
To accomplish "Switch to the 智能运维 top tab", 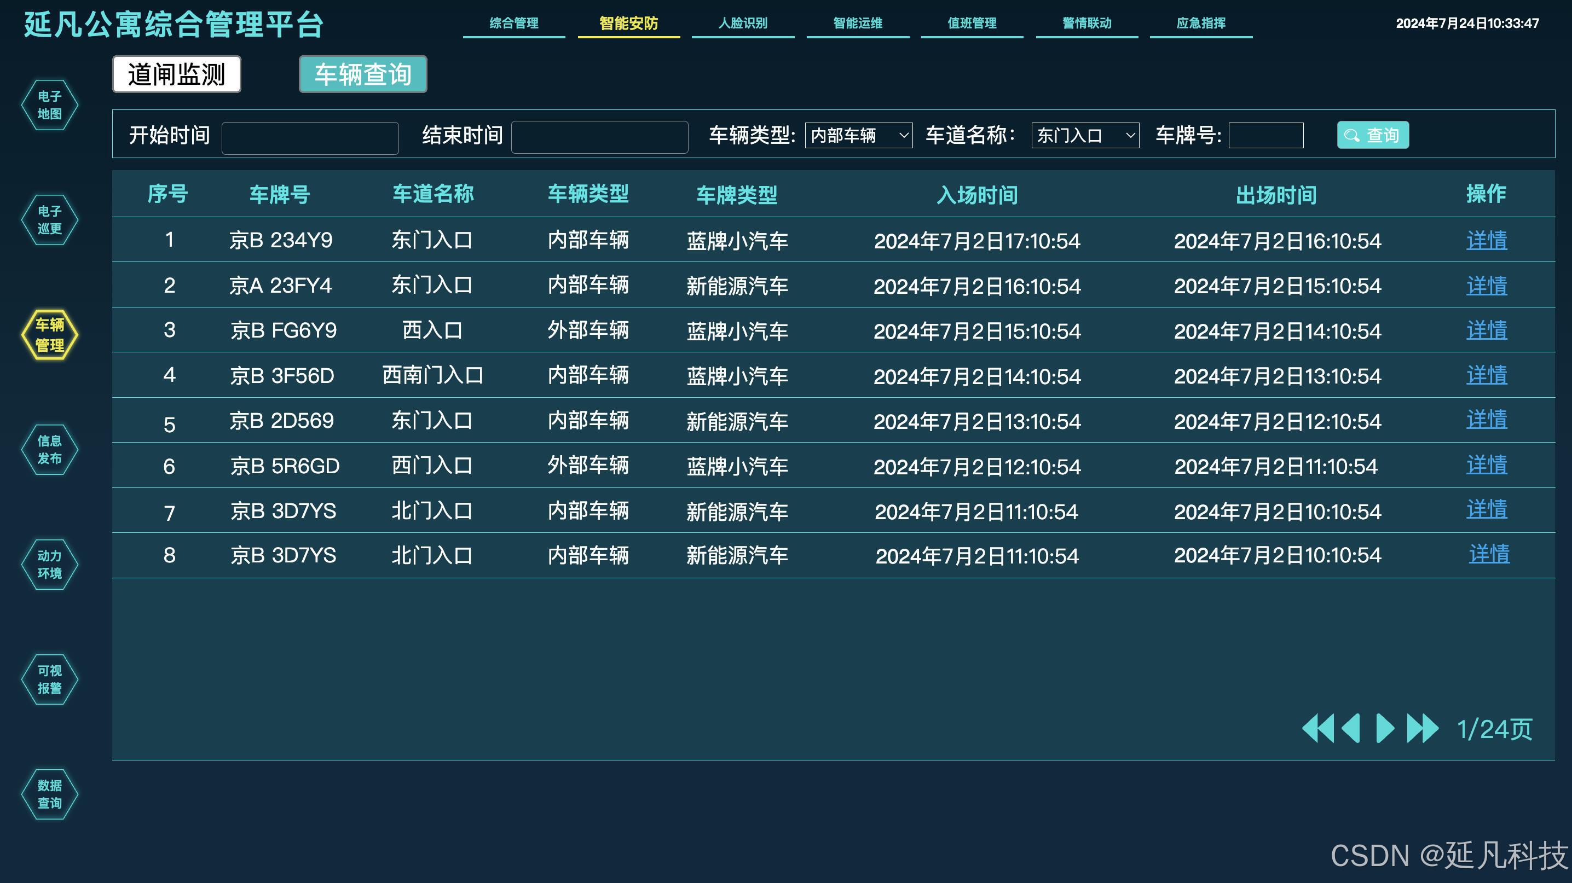I will pos(857,24).
